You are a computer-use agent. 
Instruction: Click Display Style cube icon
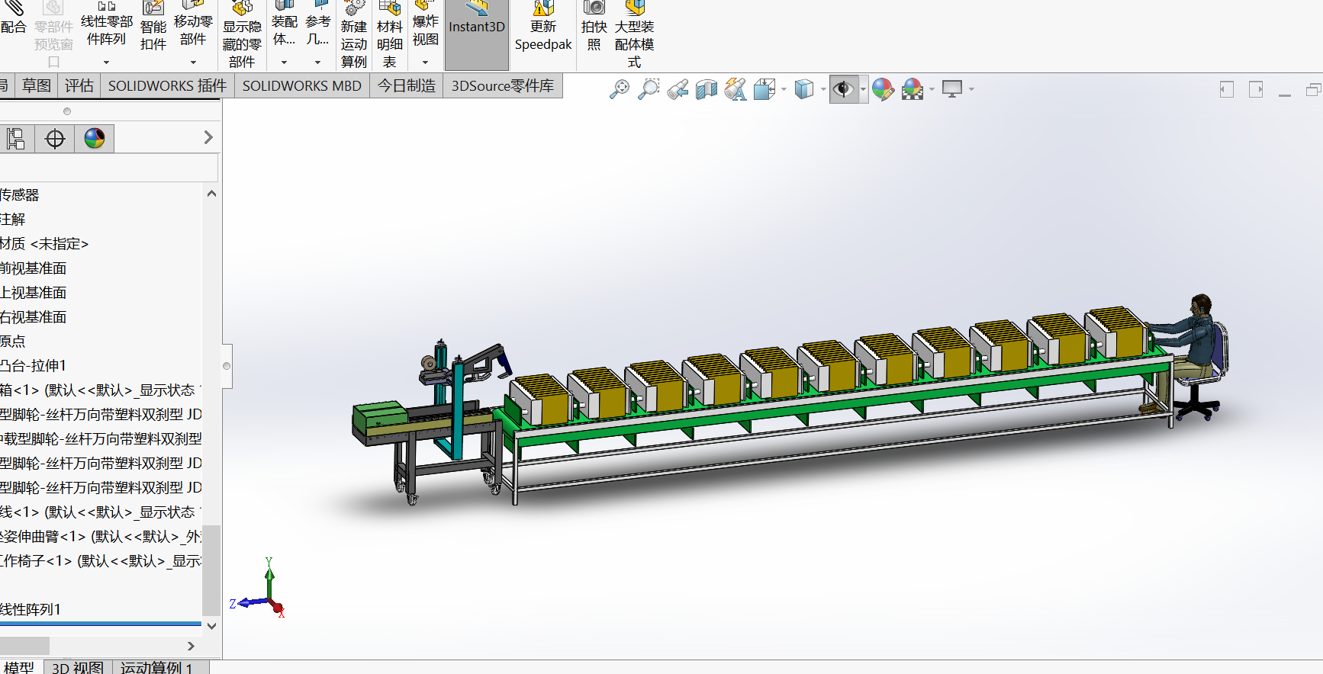pyautogui.click(x=804, y=89)
